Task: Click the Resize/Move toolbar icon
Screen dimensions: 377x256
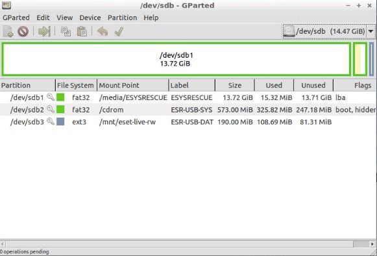Action: click(45, 32)
